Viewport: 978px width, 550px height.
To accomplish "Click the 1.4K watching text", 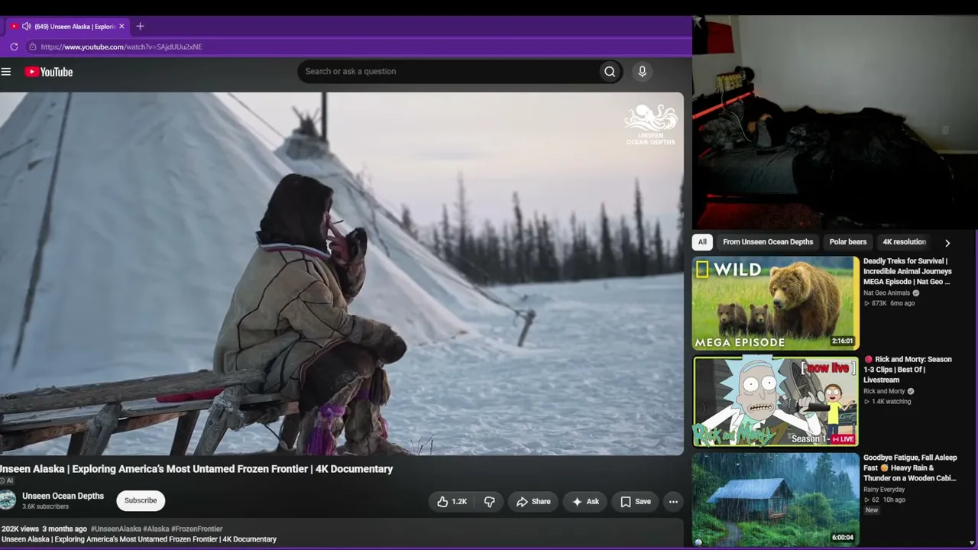I will 889,402.
